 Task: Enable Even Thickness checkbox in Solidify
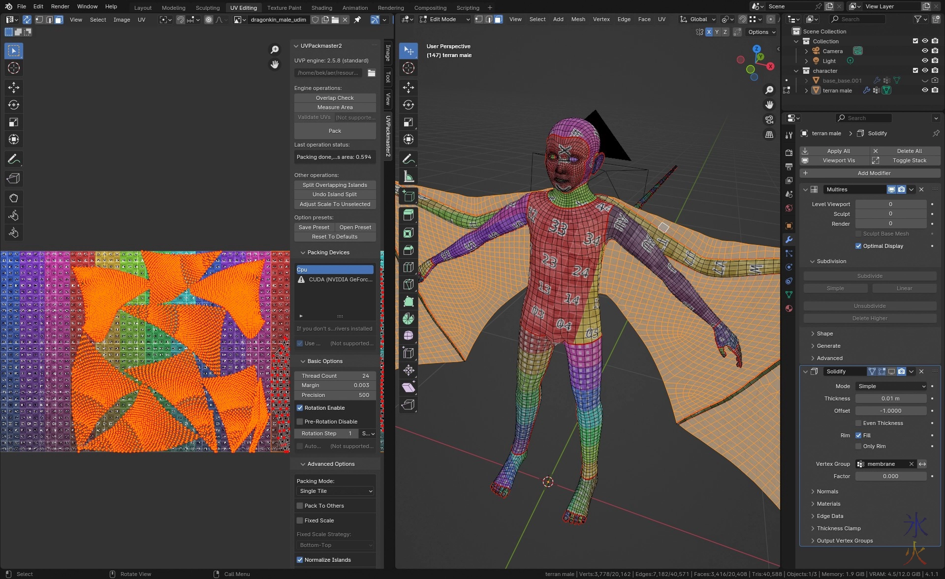(x=858, y=423)
